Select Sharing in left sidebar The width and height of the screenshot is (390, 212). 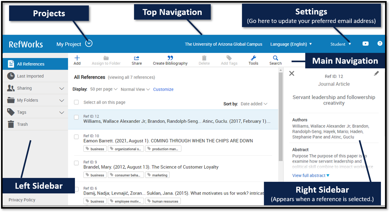(35, 88)
